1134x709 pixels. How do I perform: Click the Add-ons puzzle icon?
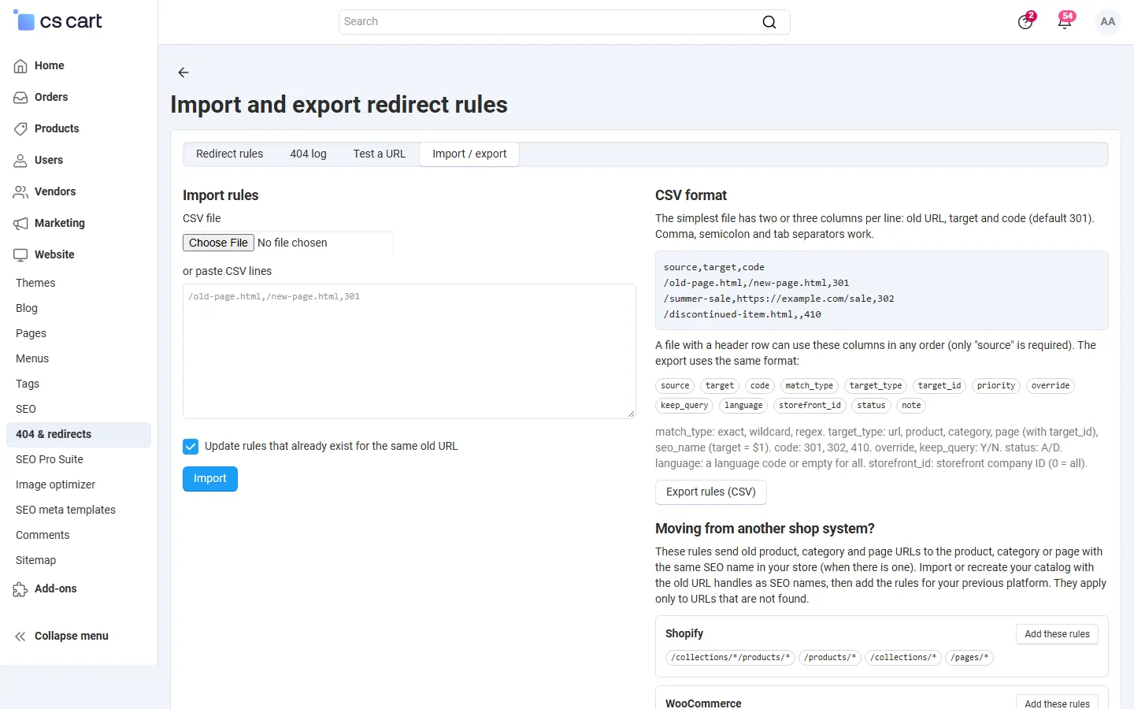tap(20, 589)
